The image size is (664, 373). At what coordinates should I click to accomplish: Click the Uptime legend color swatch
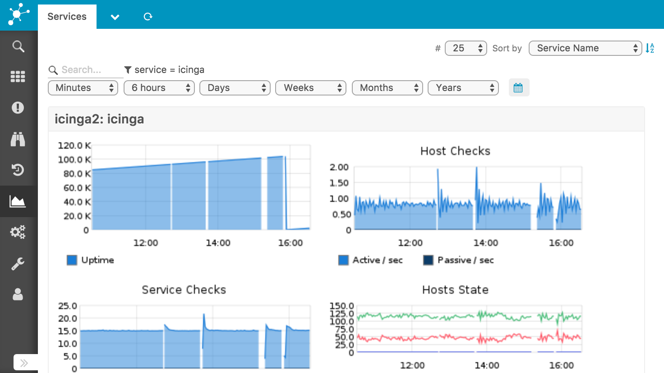tap(72, 260)
